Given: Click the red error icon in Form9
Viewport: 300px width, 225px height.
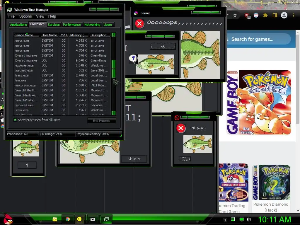Looking at the screenshot, I should (140, 24).
